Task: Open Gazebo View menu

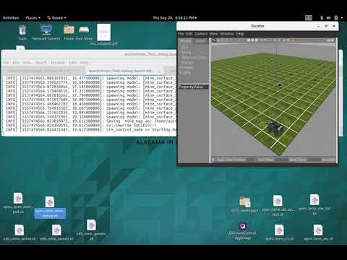Action: pos(213,34)
